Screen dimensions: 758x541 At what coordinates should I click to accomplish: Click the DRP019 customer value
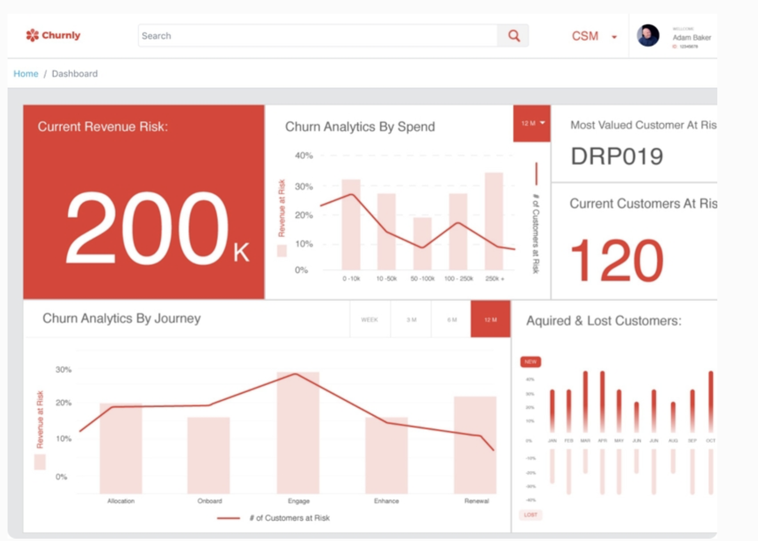click(x=617, y=156)
